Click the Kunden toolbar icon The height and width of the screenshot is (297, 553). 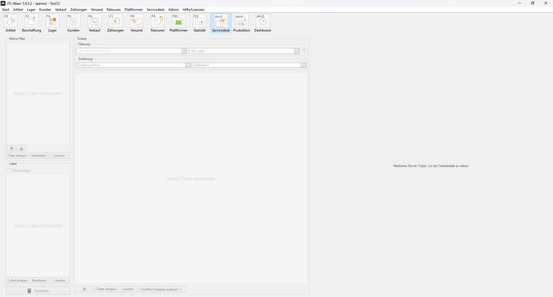pyautogui.click(x=72, y=21)
